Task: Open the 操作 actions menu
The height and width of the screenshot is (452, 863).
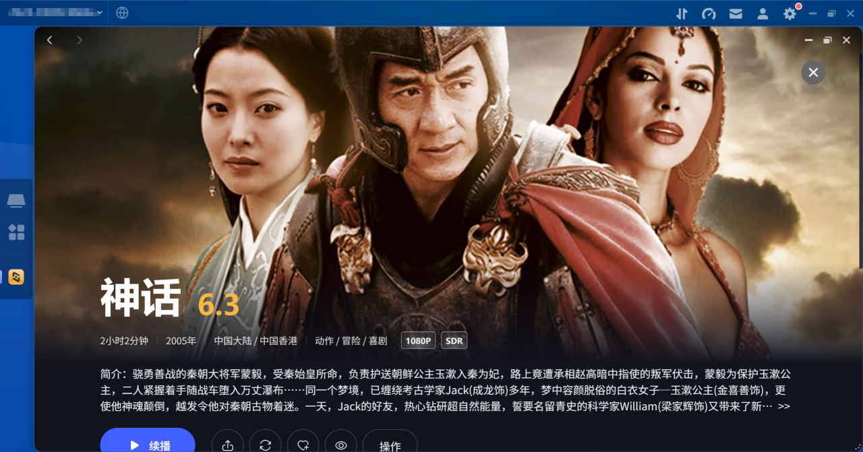Action: click(390, 445)
